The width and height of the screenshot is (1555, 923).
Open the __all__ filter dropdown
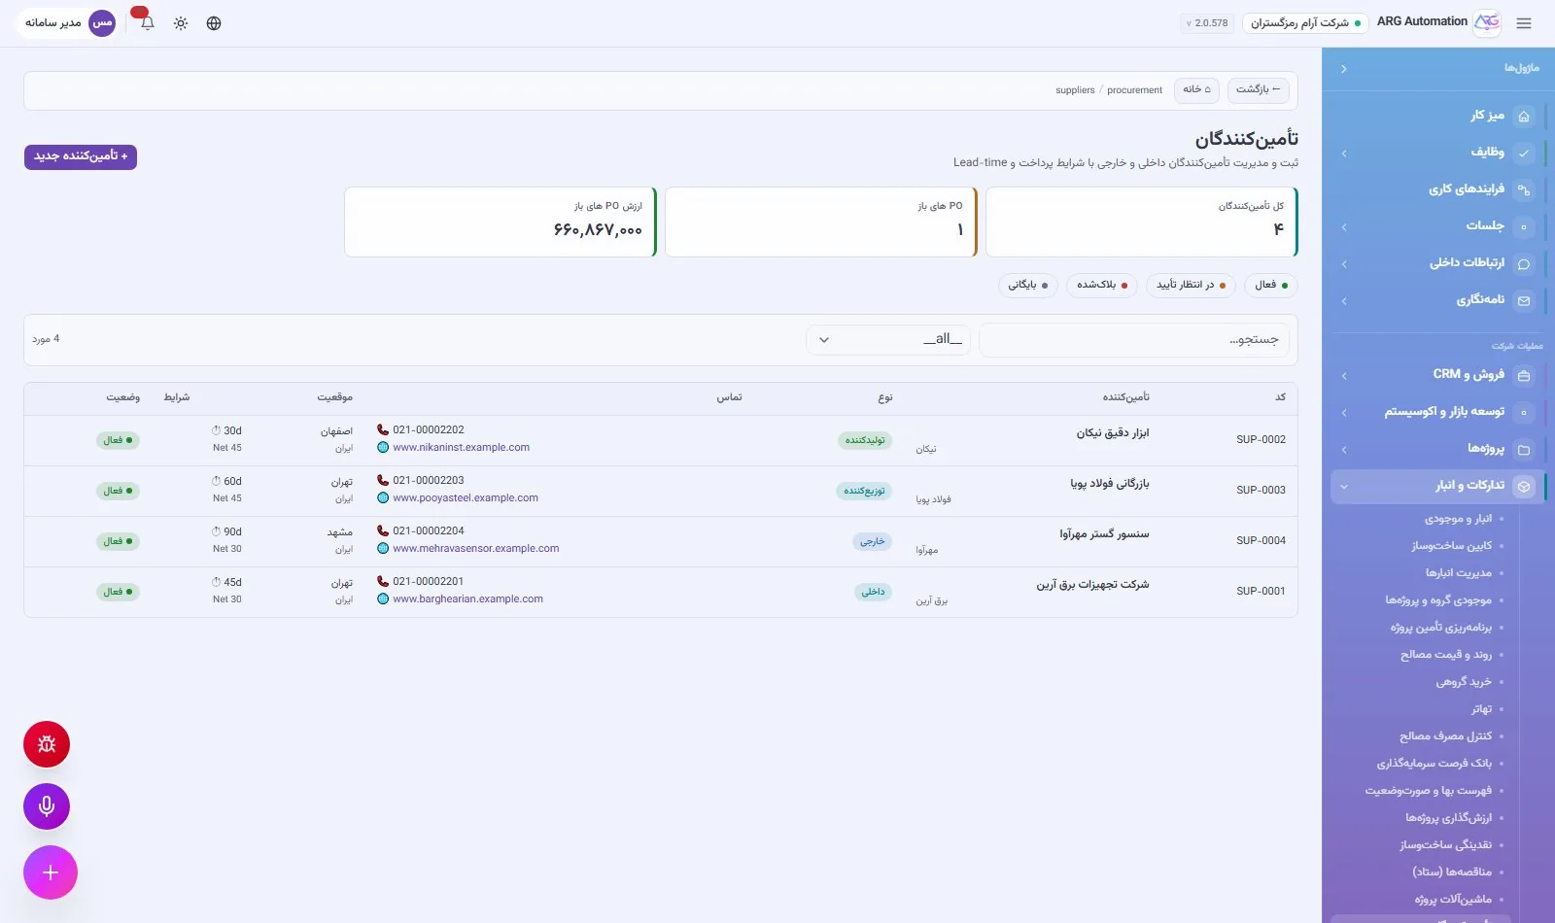point(888,340)
